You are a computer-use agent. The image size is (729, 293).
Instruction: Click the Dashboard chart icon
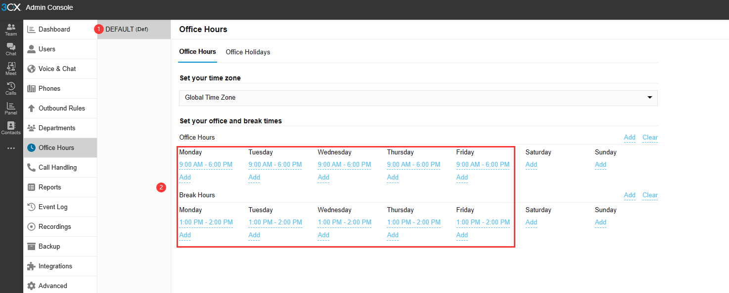(31, 29)
